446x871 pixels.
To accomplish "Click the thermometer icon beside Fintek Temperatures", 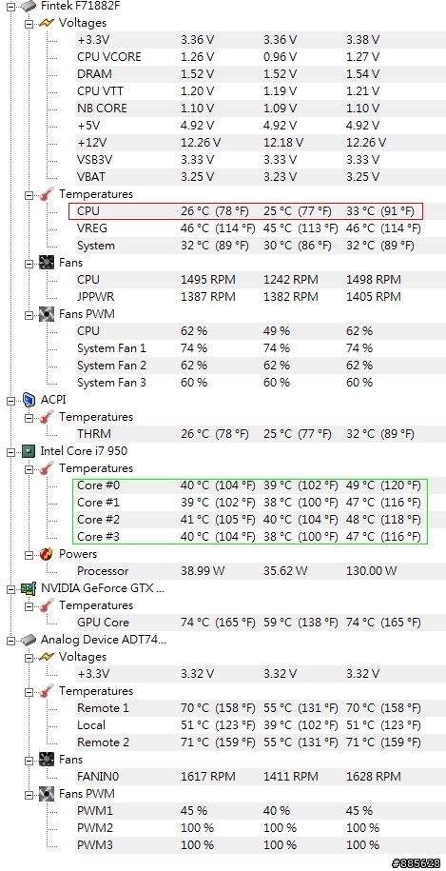I will point(47,194).
